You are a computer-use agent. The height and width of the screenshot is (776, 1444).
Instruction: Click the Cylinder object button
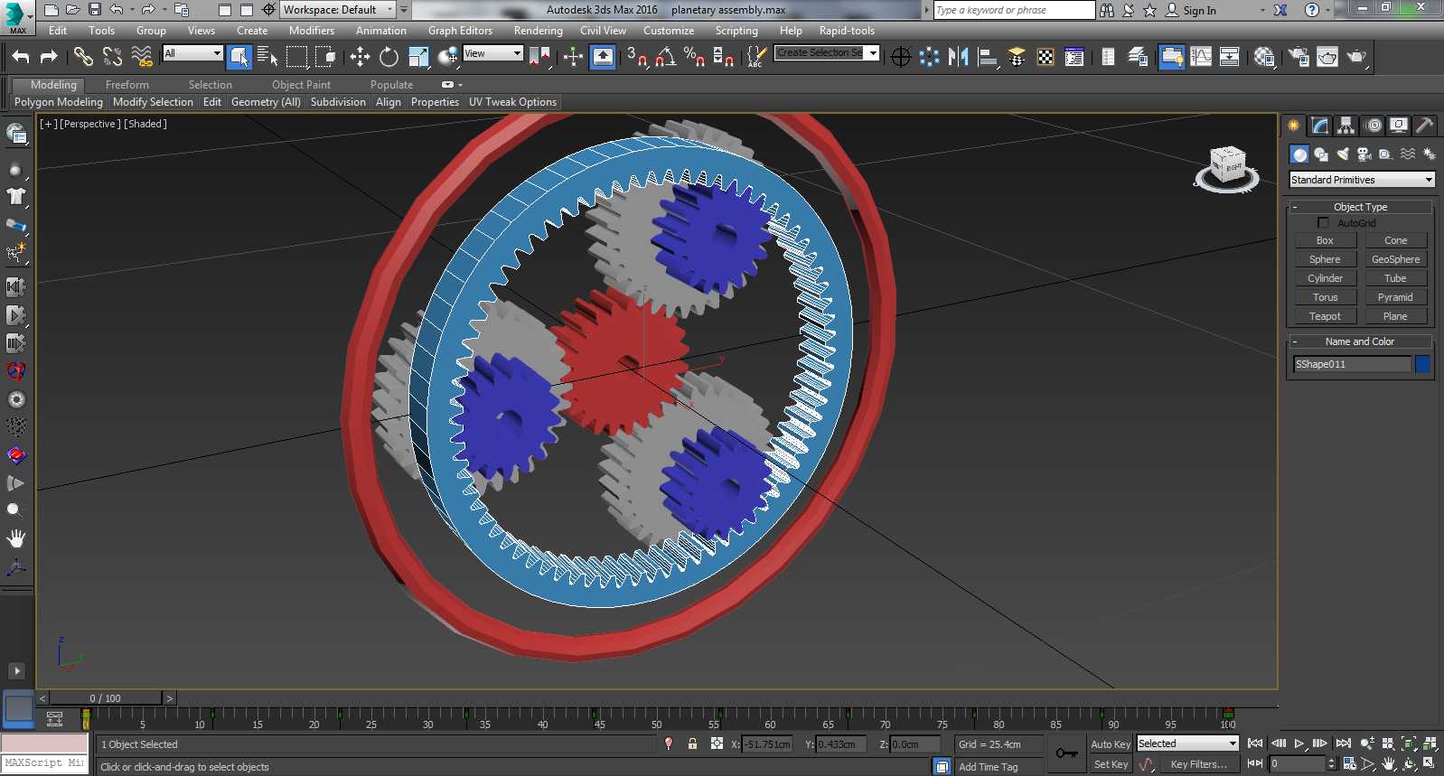point(1325,278)
